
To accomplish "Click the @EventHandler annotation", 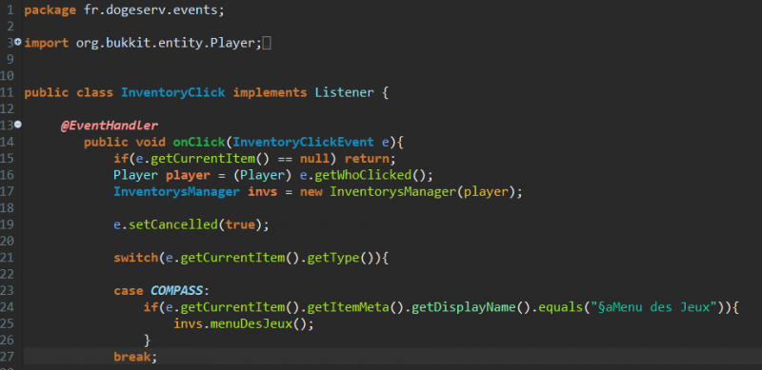I will click(x=110, y=126).
